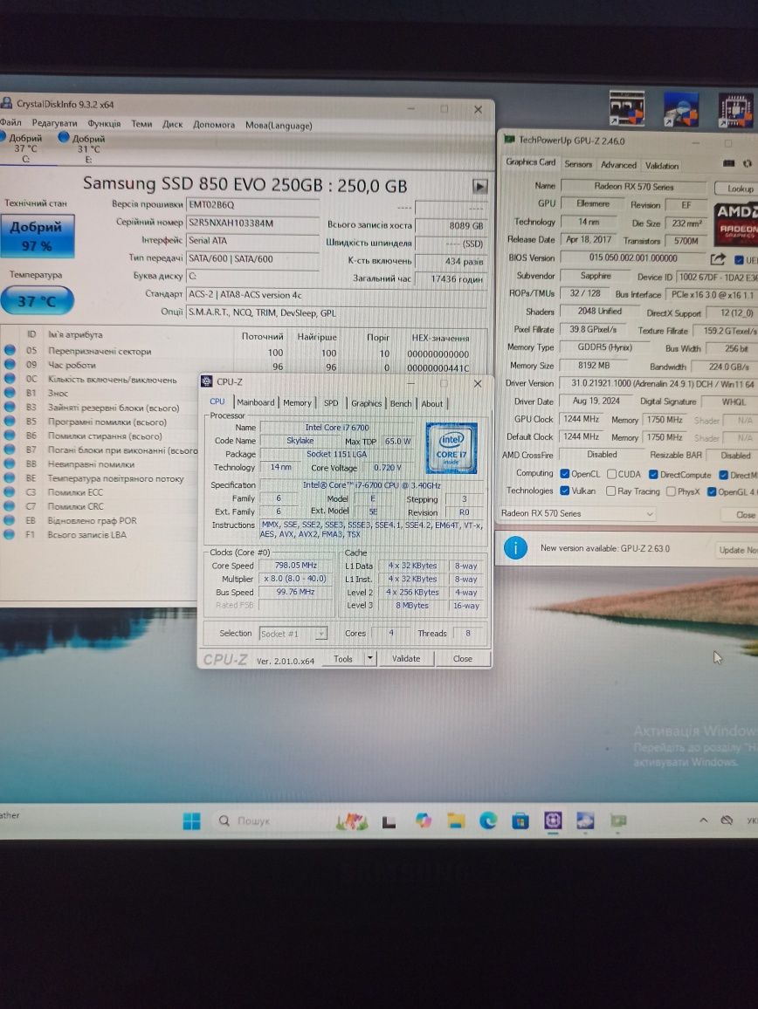758x1009 pixels.
Task: Expand hidden system tray icons chevron
Action: pos(703,820)
